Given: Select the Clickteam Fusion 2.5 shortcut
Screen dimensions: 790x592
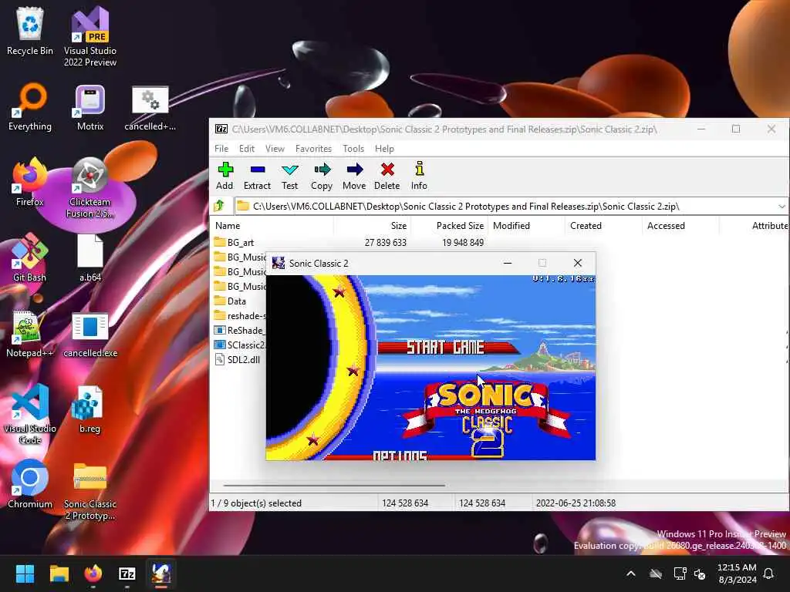Looking at the screenshot, I should point(90,187).
